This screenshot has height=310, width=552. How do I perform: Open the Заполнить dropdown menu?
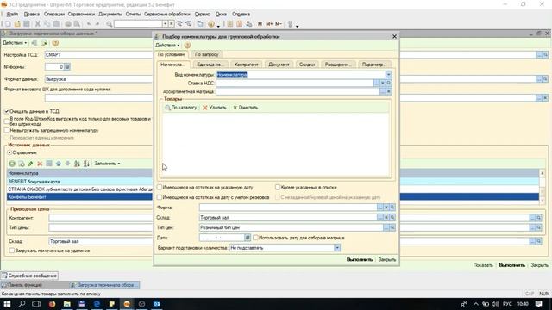tap(107, 164)
